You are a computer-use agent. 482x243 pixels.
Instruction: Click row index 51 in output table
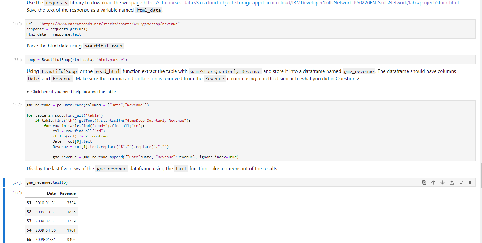coord(29,203)
